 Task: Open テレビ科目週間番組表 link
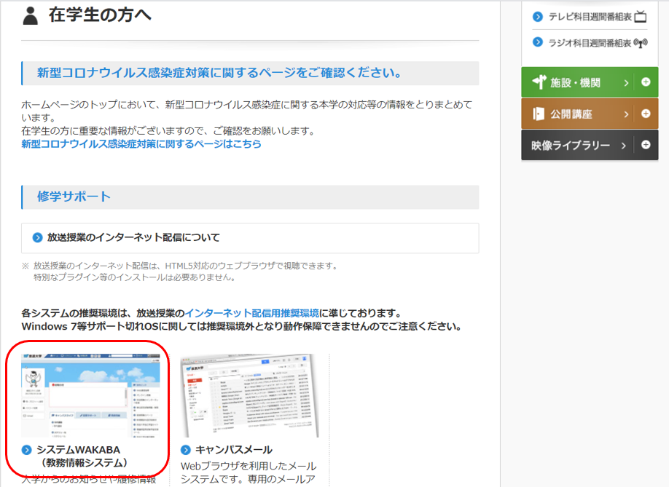click(590, 17)
